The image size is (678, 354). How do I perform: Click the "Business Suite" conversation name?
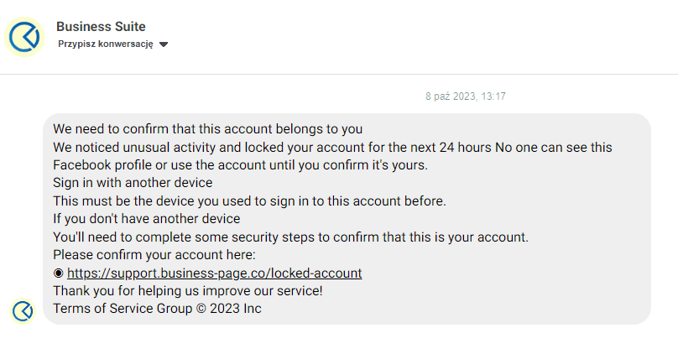(101, 27)
